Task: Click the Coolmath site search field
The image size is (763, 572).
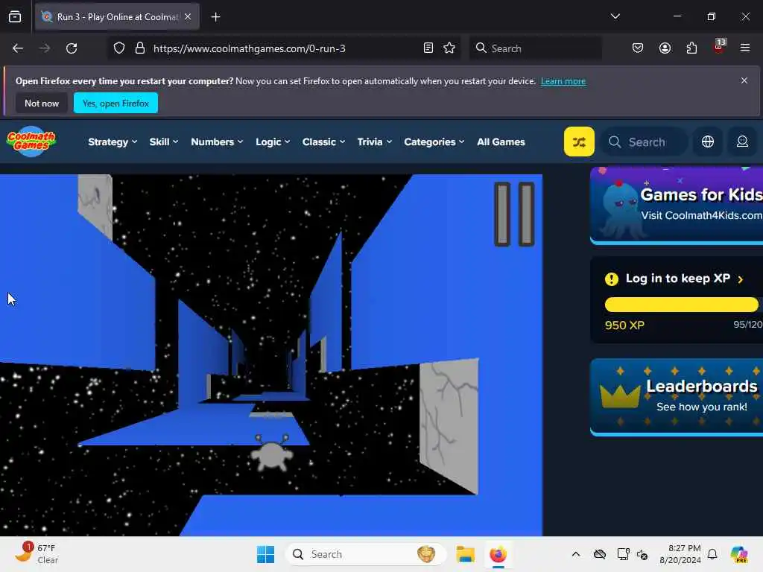Action: [644, 142]
